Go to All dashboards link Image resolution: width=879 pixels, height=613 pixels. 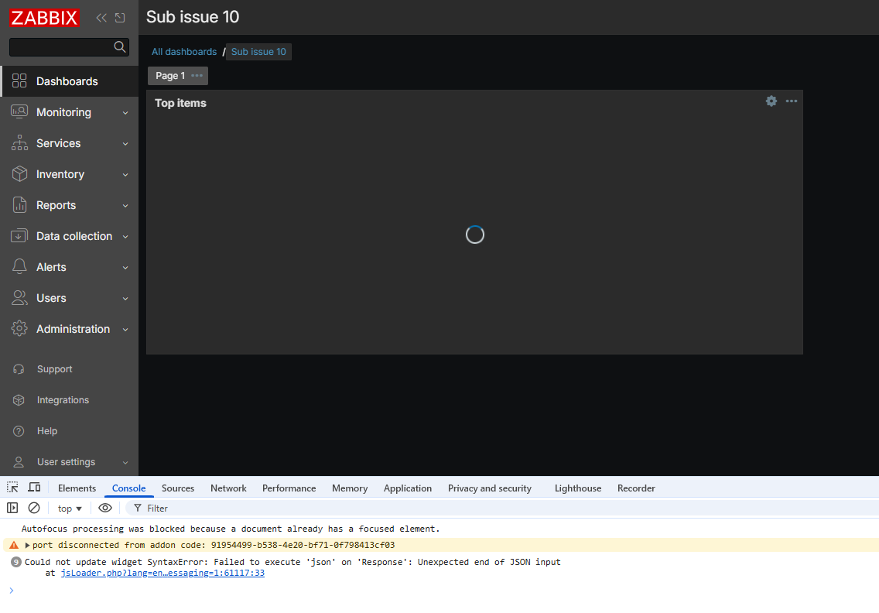click(x=184, y=52)
